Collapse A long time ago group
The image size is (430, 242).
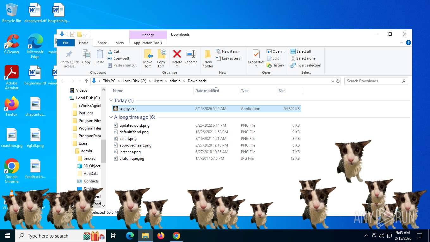[111, 117]
